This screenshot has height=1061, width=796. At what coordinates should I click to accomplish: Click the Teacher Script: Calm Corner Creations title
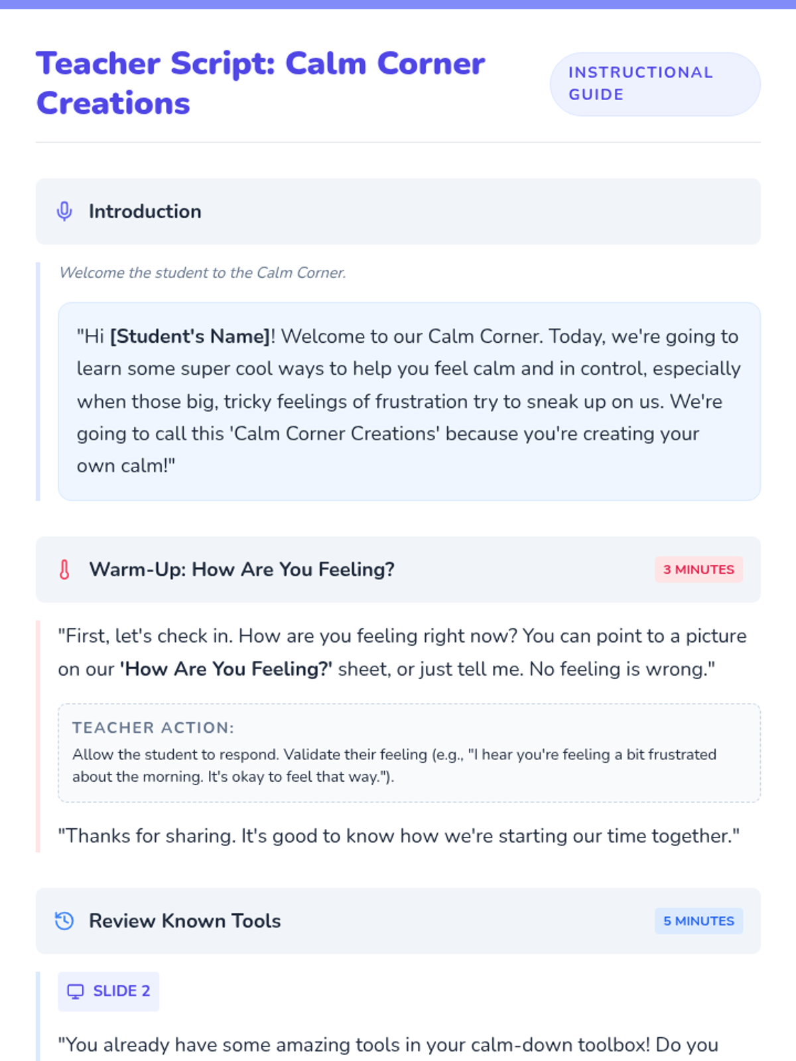[261, 84]
